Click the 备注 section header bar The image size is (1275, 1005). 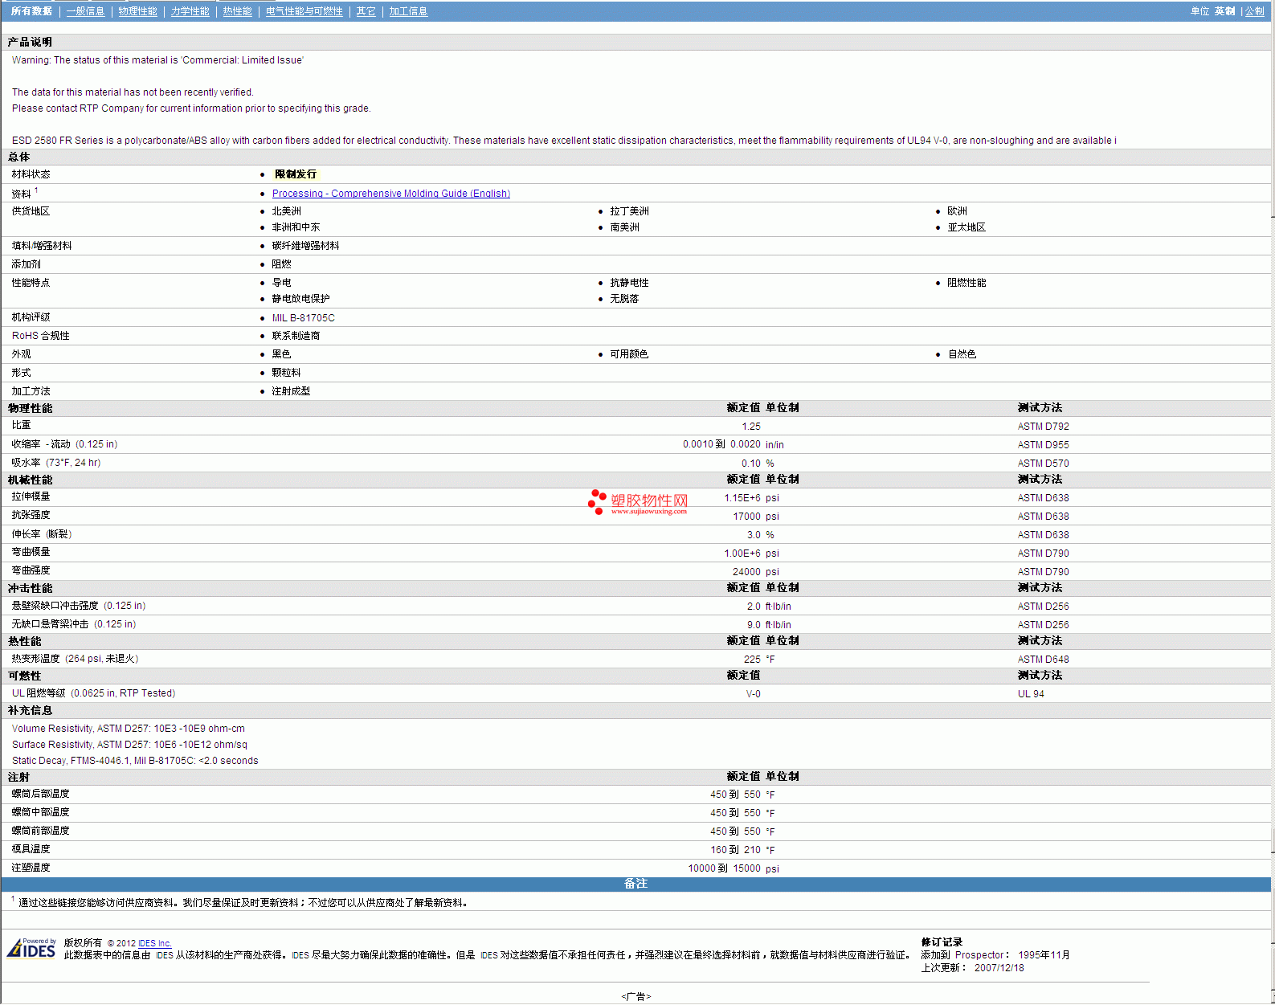[635, 884]
